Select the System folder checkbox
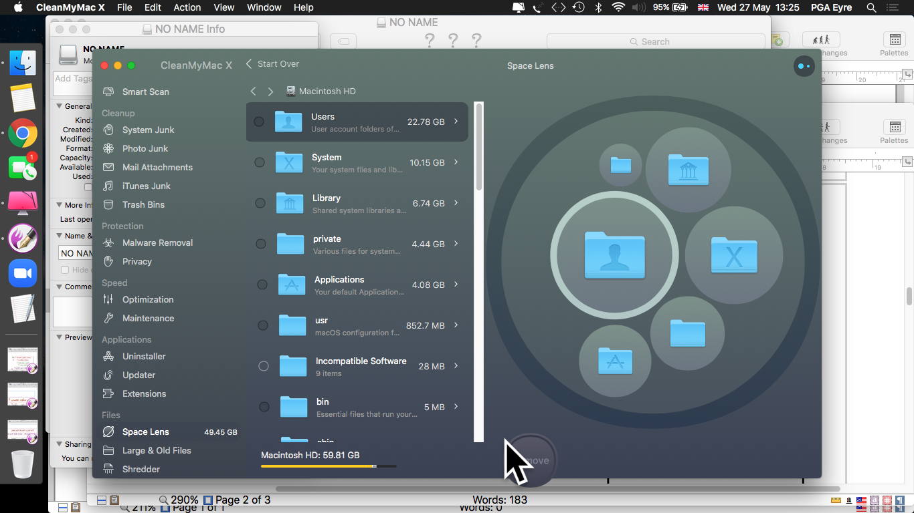 260,162
